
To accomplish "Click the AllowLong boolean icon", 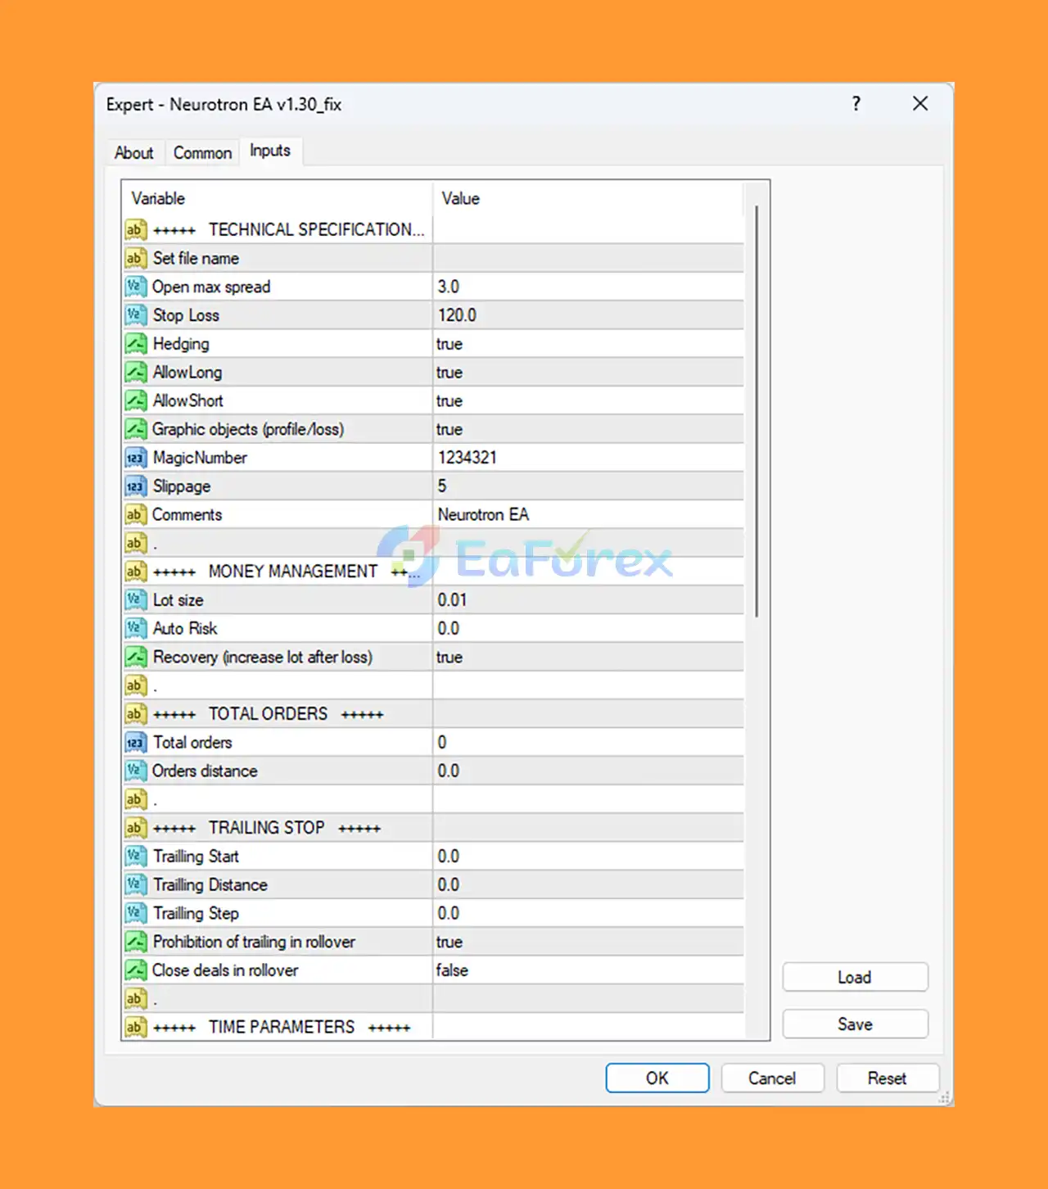I will pyautogui.click(x=135, y=372).
